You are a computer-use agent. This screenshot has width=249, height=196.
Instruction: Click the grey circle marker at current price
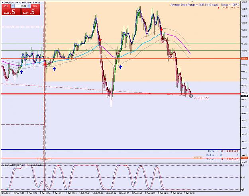coord(191,96)
